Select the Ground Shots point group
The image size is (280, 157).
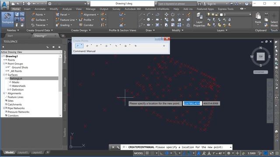click(20, 67)
